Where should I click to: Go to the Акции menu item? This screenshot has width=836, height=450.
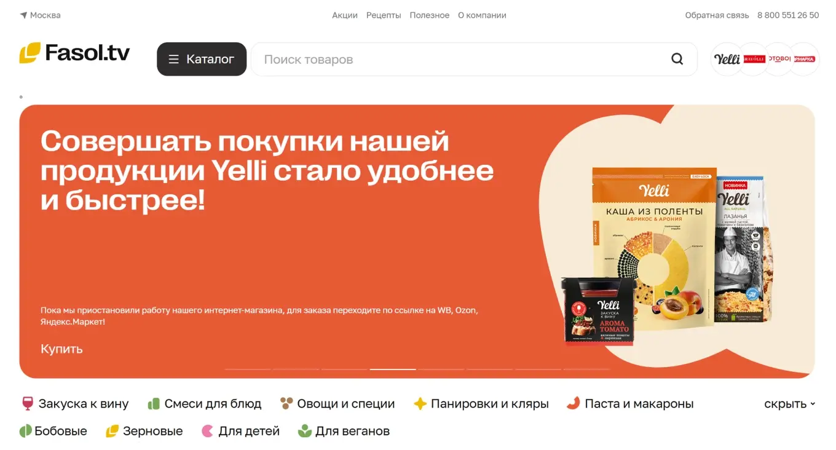[x=345, y=15]
